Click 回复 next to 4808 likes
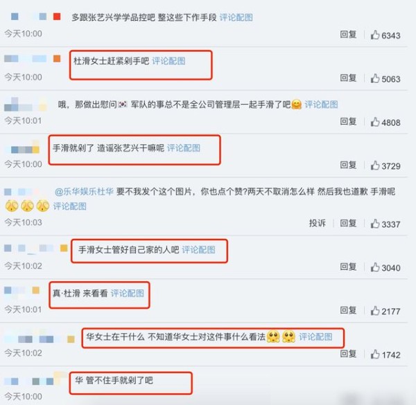416x405 pixels. [348, 122]
